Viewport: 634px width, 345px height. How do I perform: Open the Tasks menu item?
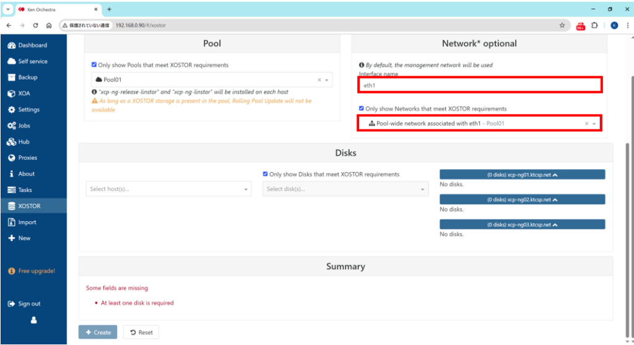(25, 190)
